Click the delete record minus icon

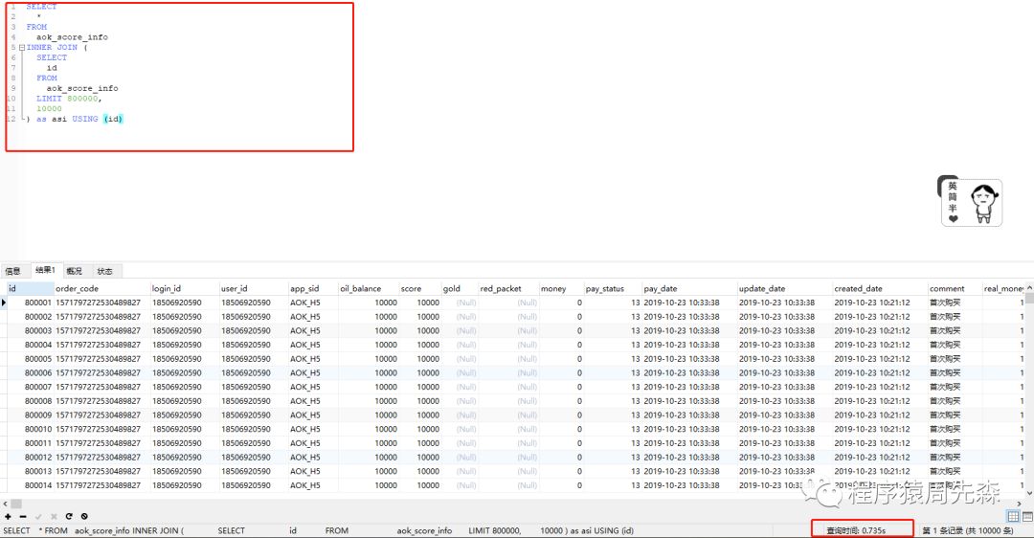click(x=23, y=517)
